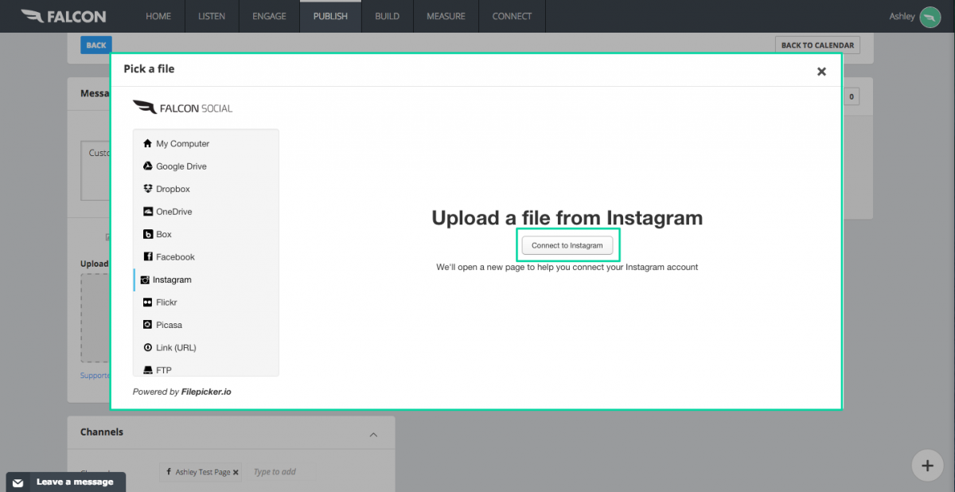Remove the Ashley Test Page channel tag

click(x=236, y=472)
